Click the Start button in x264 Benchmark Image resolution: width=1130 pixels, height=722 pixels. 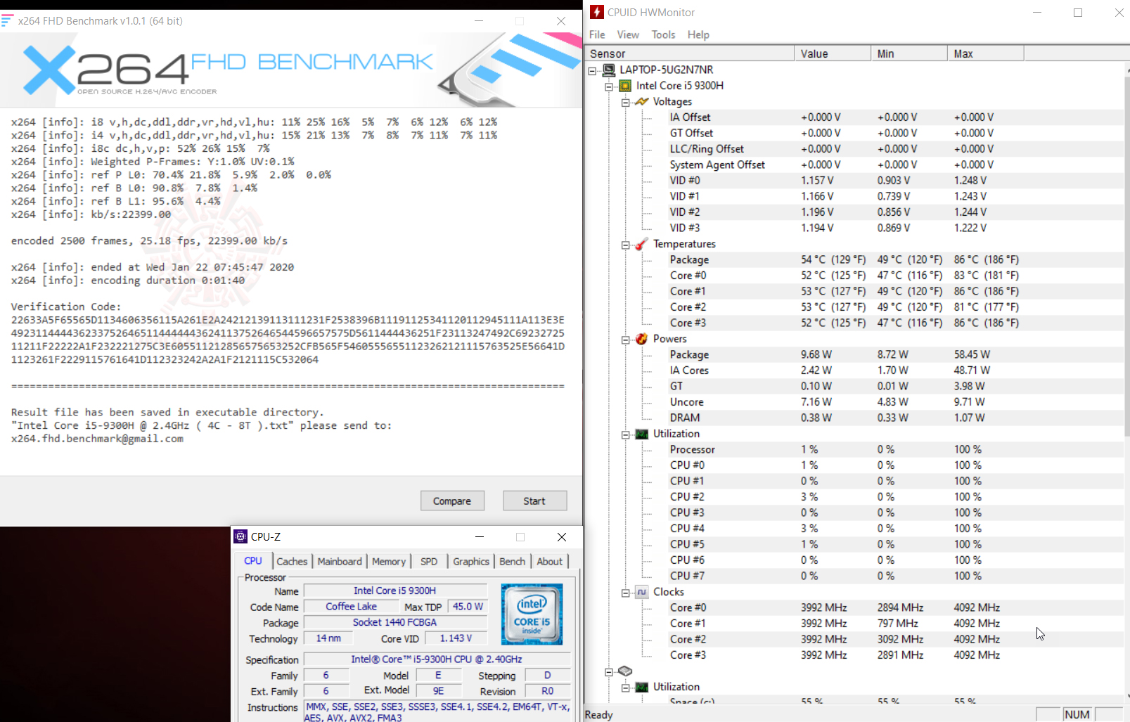click(x=534, y=501)
